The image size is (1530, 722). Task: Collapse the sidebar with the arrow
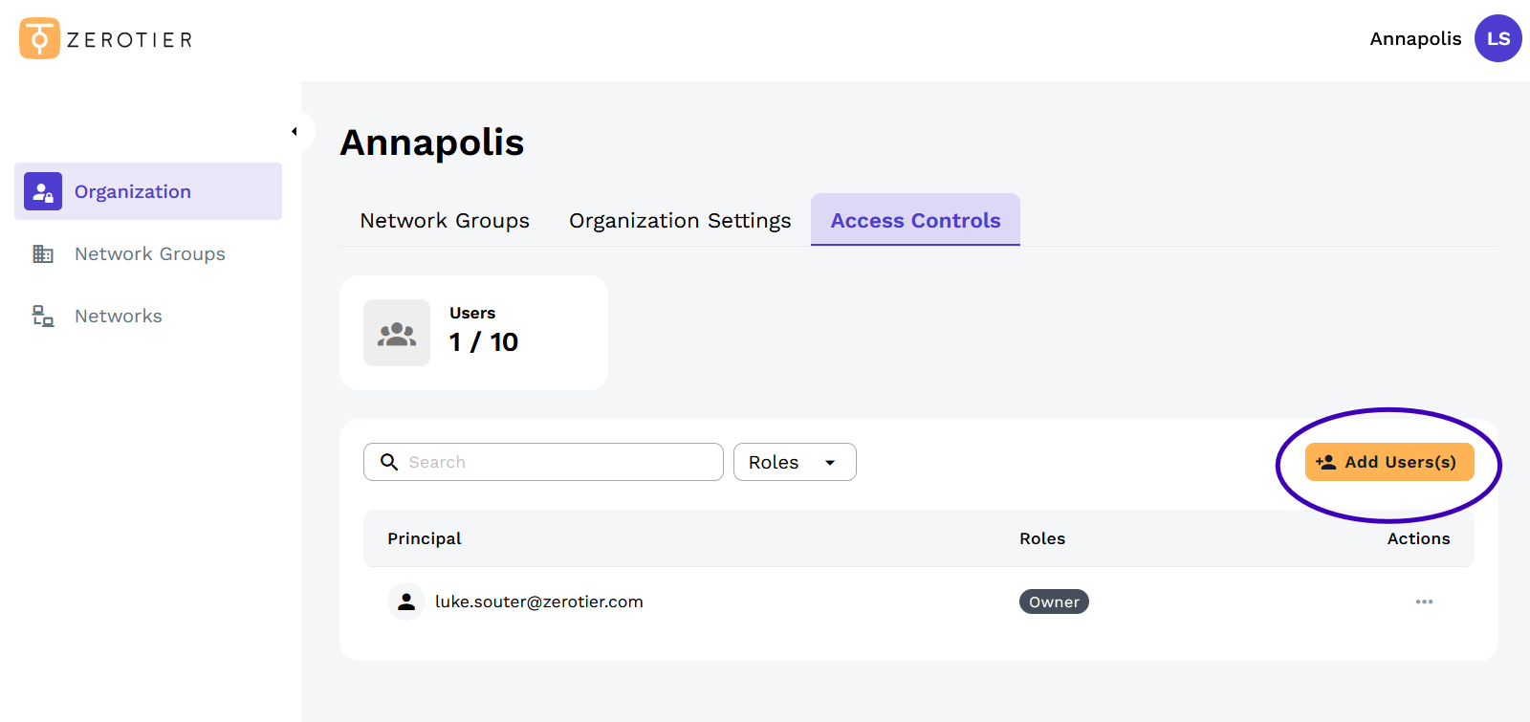point(295,131)
